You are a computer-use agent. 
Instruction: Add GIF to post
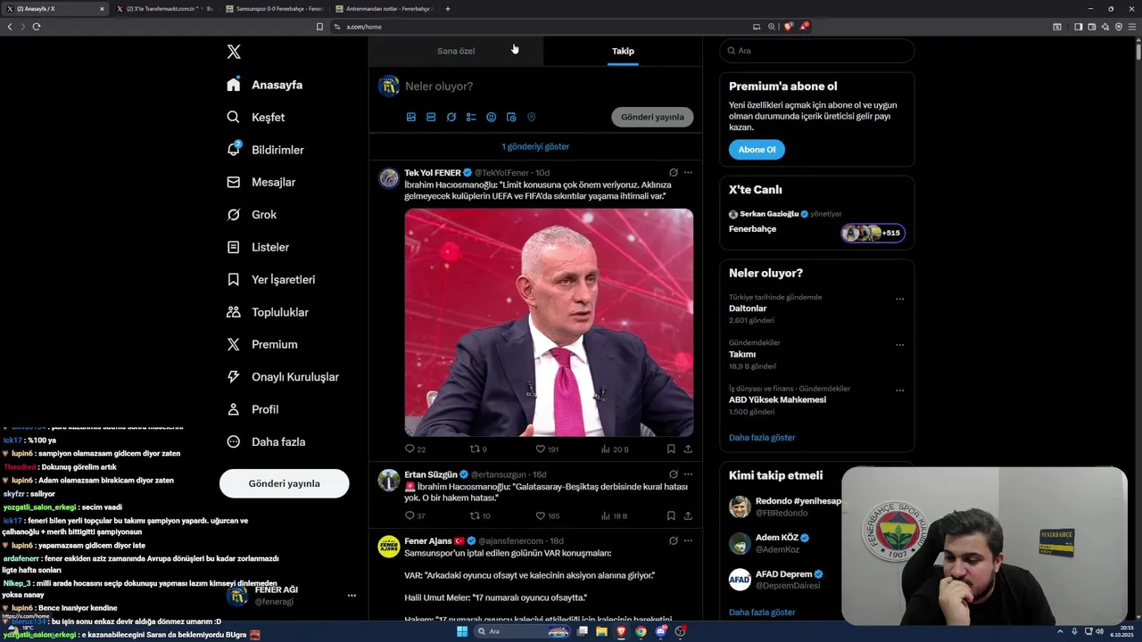pyautogui.click(x=431, y=117)
